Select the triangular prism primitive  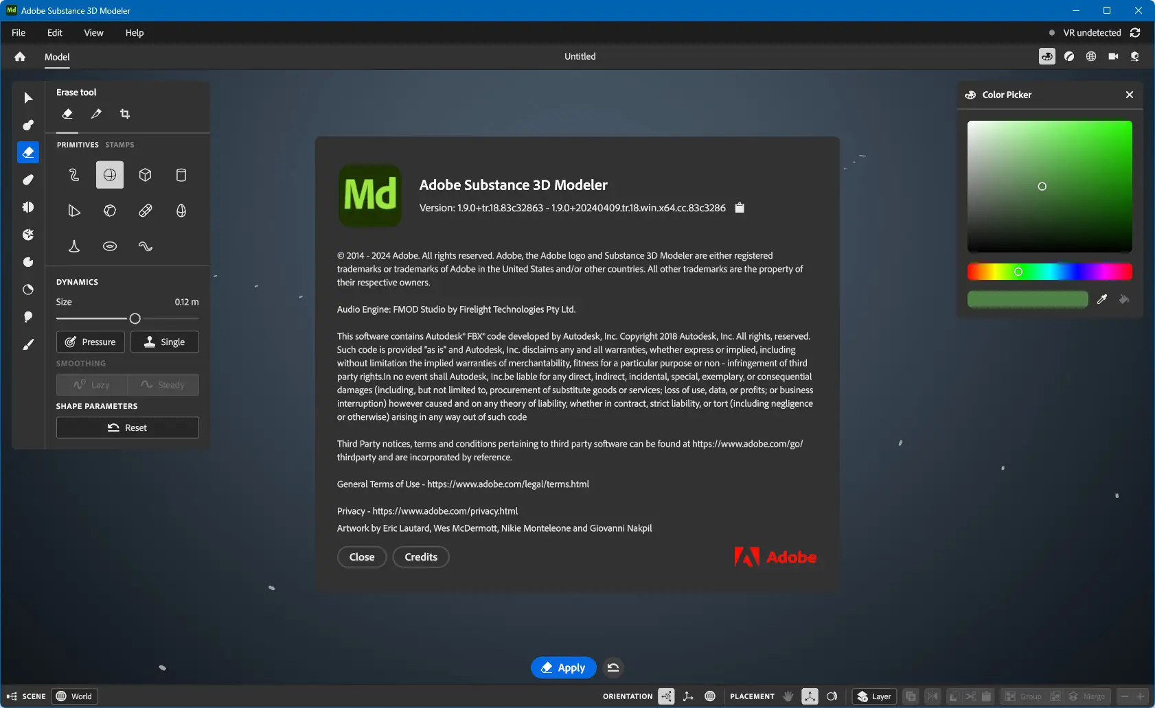(74, 211)
